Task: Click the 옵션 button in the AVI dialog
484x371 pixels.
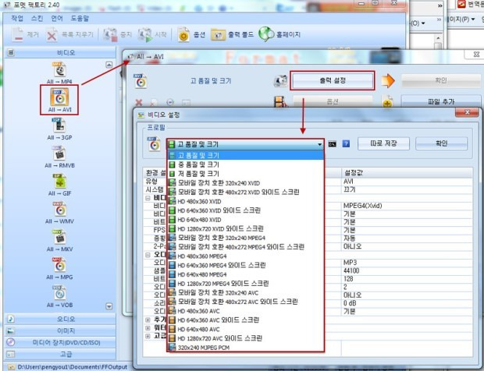Action: [x=333, y=101]
